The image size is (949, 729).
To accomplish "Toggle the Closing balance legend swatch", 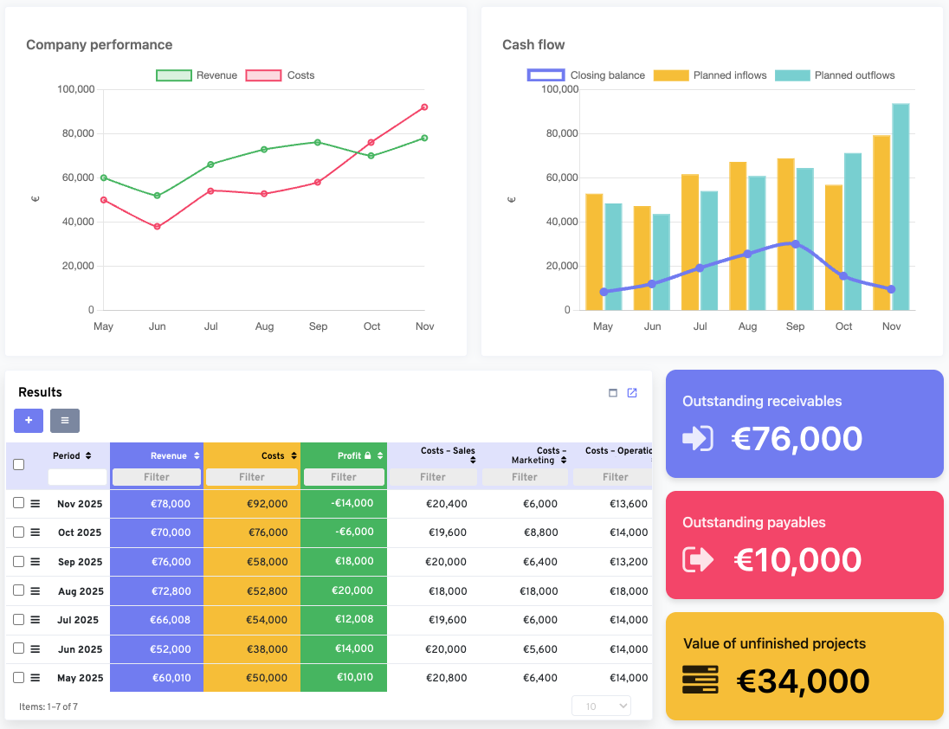I will point(546,75).
